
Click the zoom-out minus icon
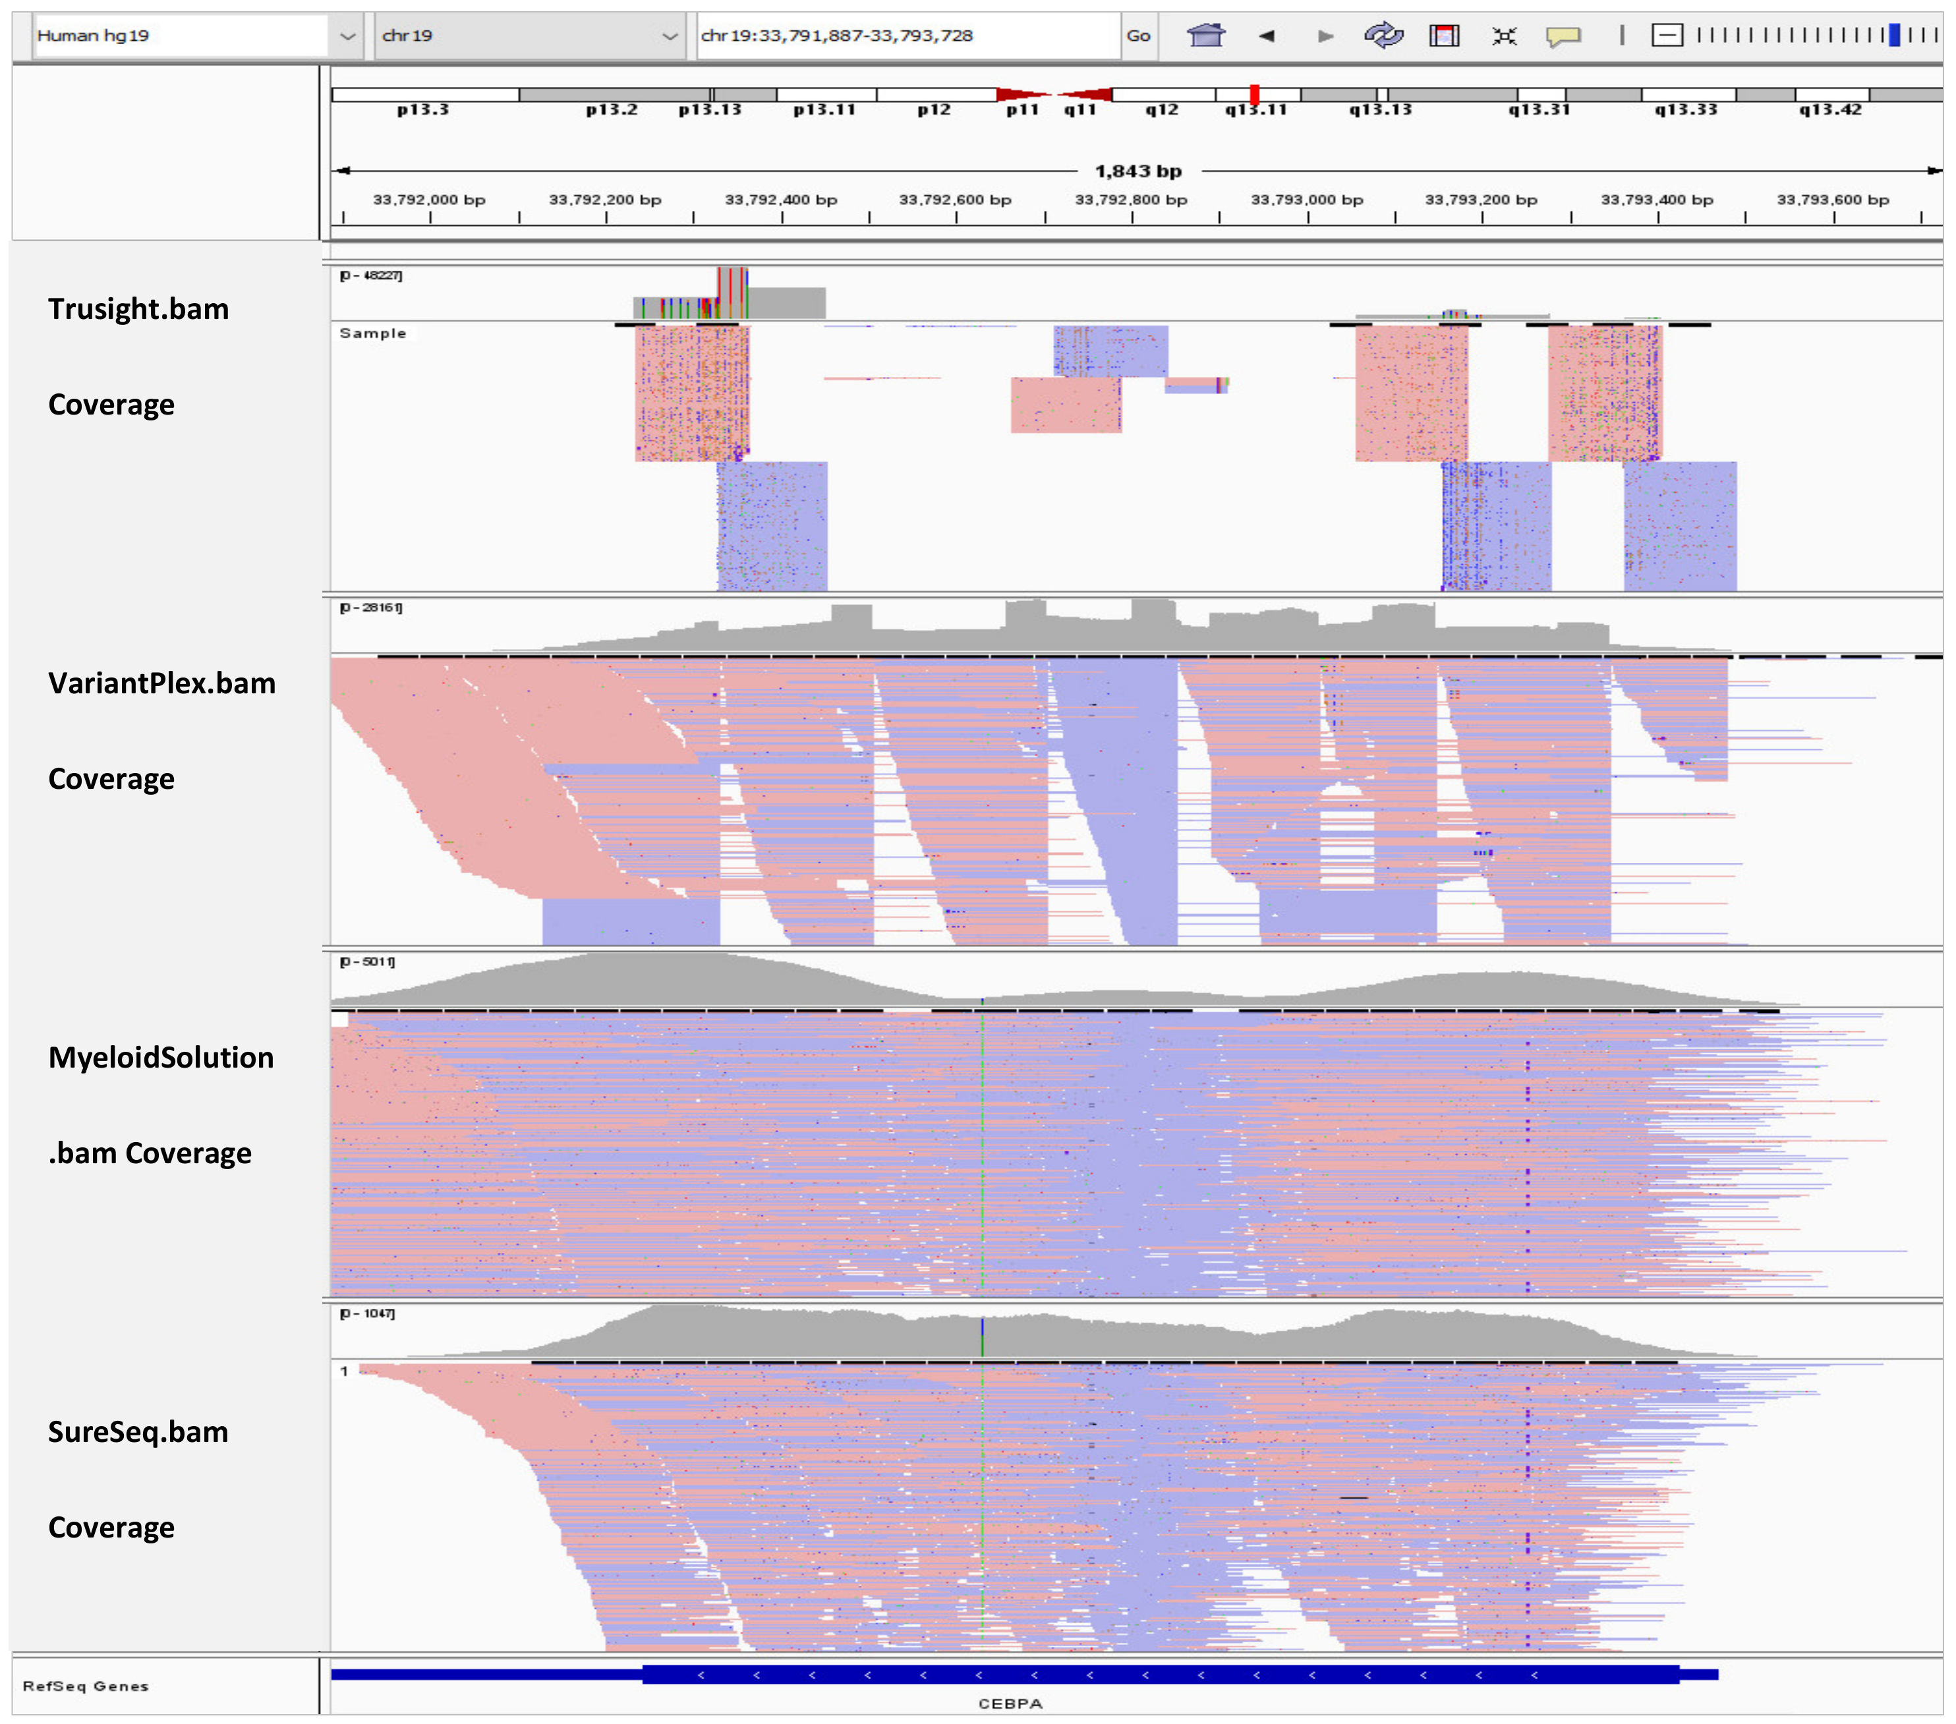(1668, 36)
